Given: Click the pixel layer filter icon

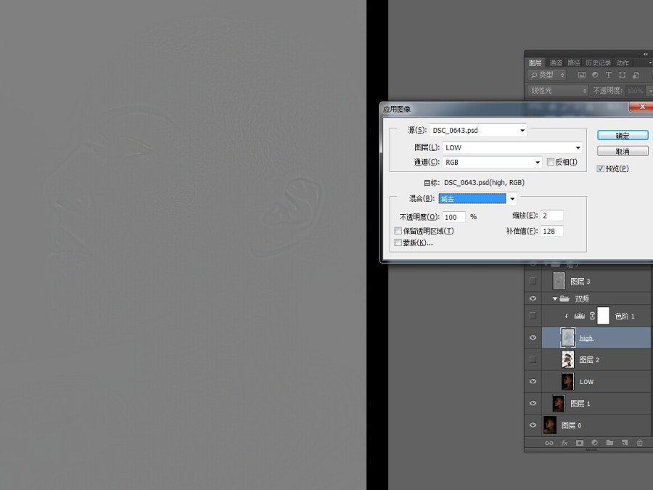Looking at the screenshot, I should 582,75.
